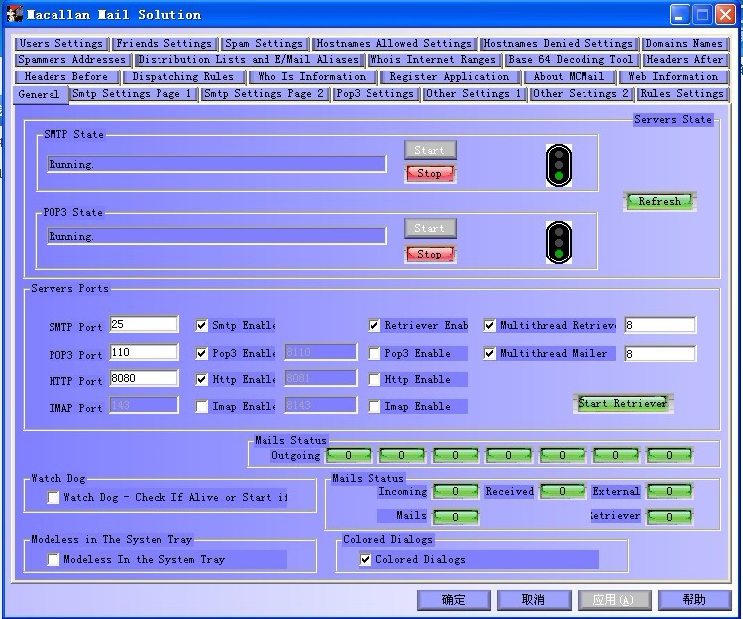743x619 pixels.
Task: Click the Multithread Mailer count field
Action: (661, 354)
